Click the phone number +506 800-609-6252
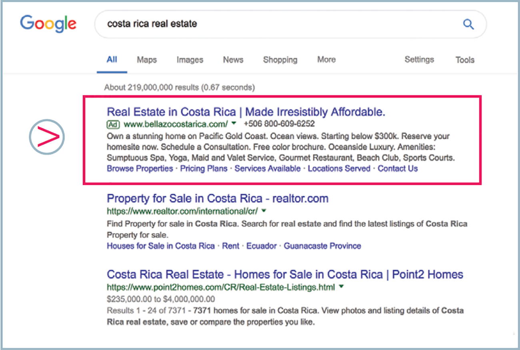 279,124
